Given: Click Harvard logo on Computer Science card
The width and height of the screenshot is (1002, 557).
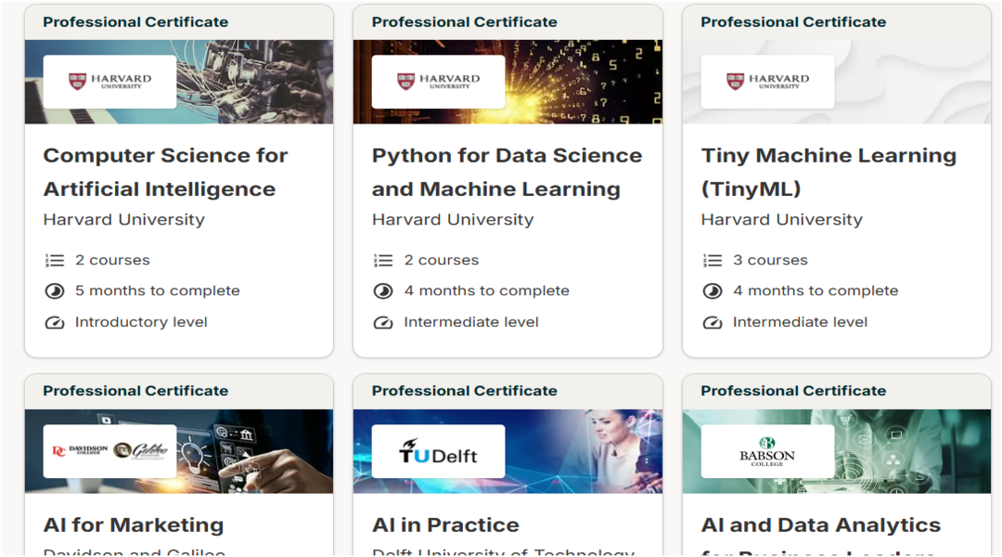Looking at the screenshot, I should pos(109,82).
